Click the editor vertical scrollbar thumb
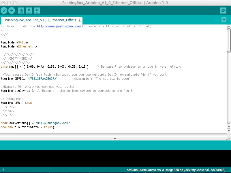The width and height of the screenshot is (231, 173). point(229,40)
